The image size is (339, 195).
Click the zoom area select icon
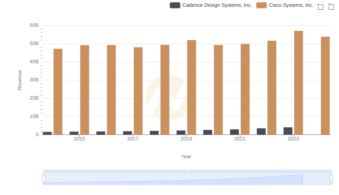click(320, 6)
